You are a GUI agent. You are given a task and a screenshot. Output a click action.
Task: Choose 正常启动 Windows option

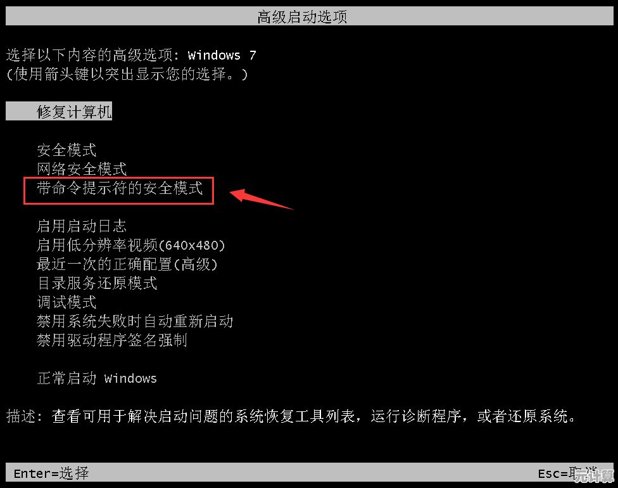pos(97,378)
